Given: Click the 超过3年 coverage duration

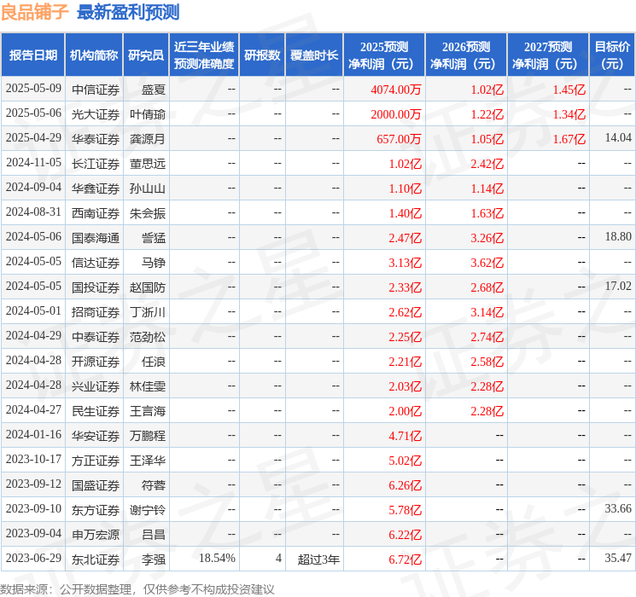Looking at the screenshot, I should coord(318,559).
